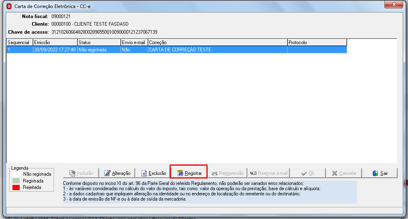Click the Envio e-mail column header

click(135, 43)
